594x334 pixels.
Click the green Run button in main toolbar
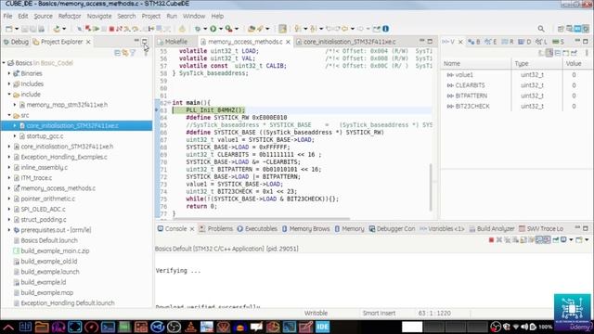[x=213, y=29]
